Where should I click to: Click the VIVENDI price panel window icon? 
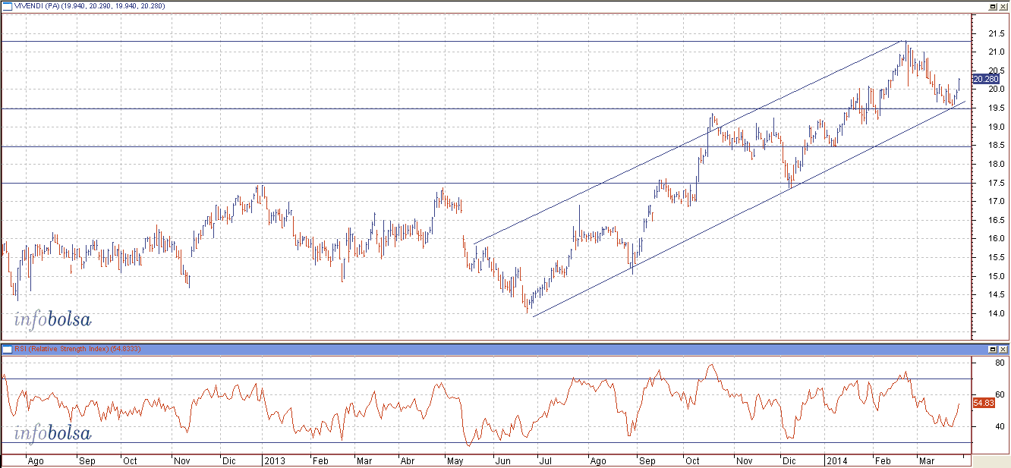(x=8, y=5)
